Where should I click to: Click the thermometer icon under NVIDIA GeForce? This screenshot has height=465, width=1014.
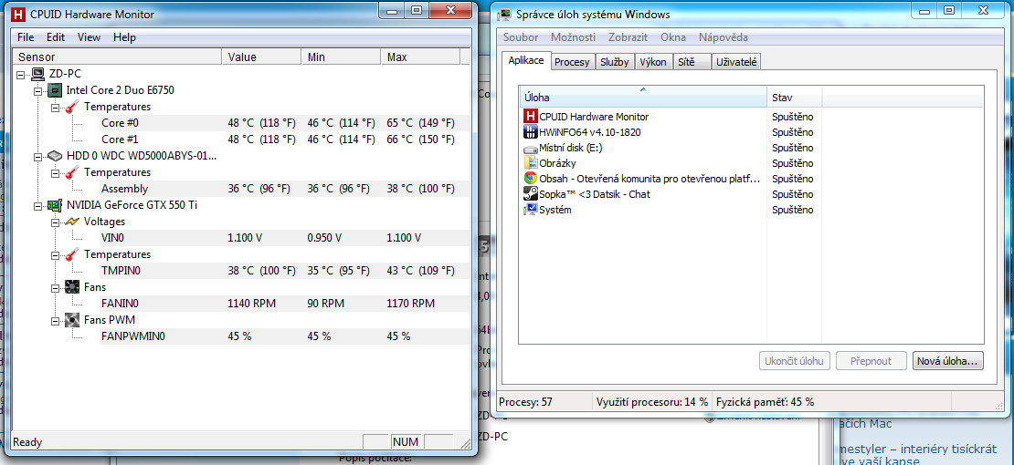[x=72, y=254]
